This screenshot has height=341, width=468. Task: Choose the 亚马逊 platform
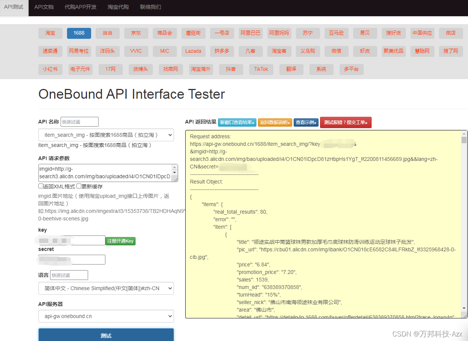[337, 33]
